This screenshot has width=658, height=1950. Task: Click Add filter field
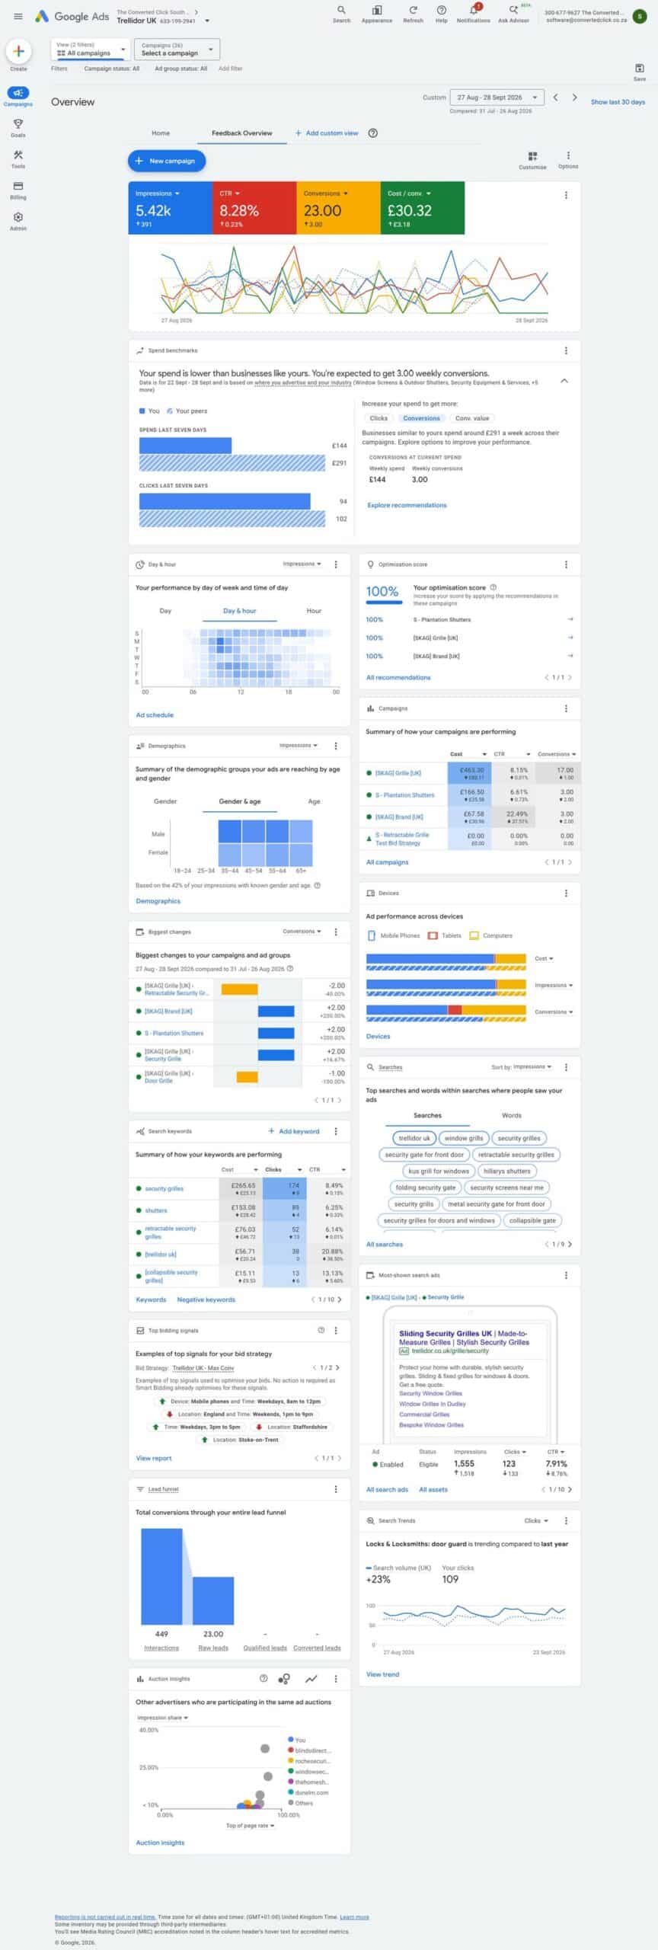click(x=231, y=69)
